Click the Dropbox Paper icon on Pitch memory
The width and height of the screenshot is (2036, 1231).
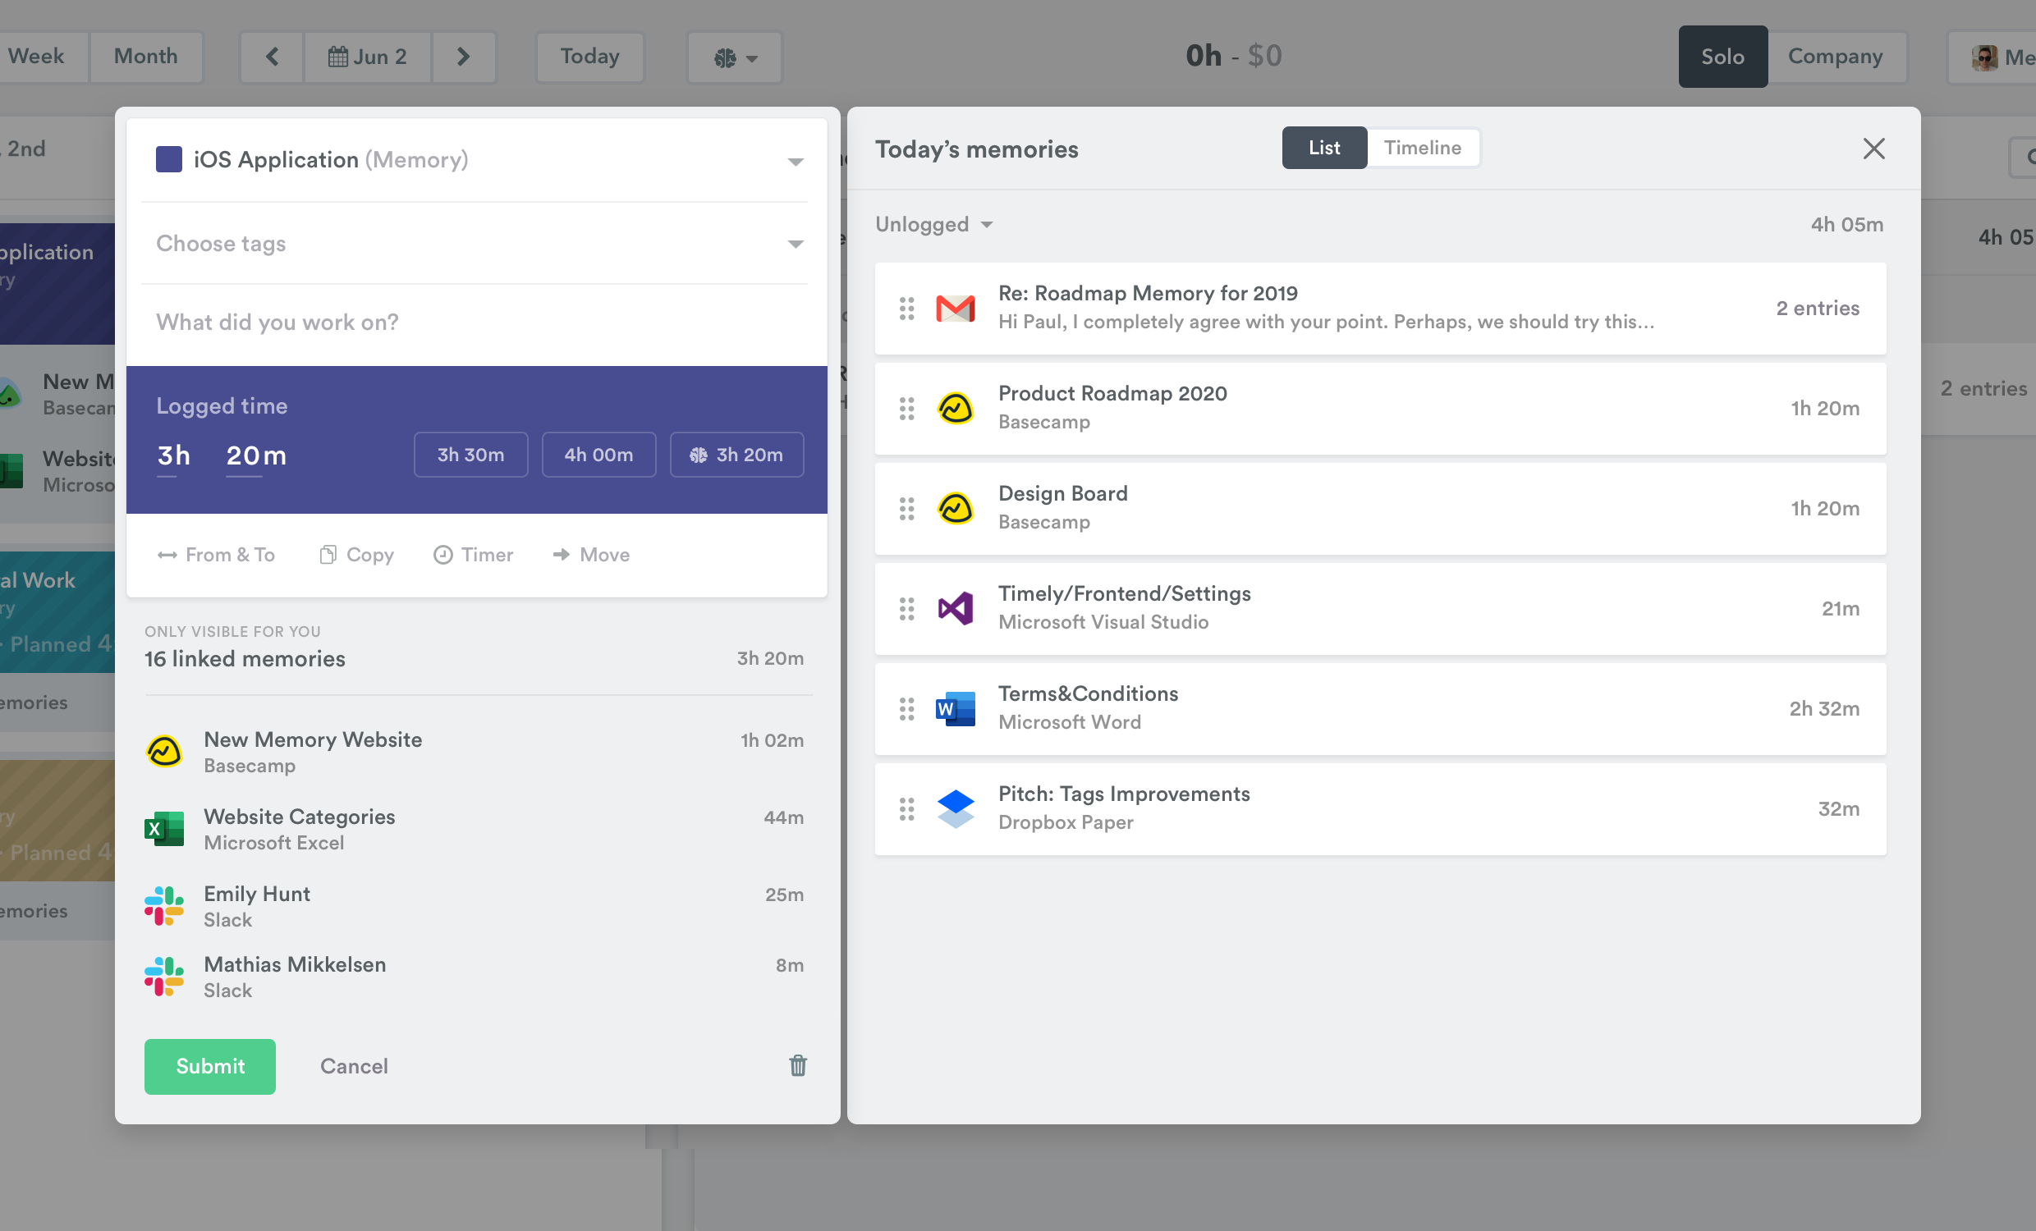click(956, 809)
